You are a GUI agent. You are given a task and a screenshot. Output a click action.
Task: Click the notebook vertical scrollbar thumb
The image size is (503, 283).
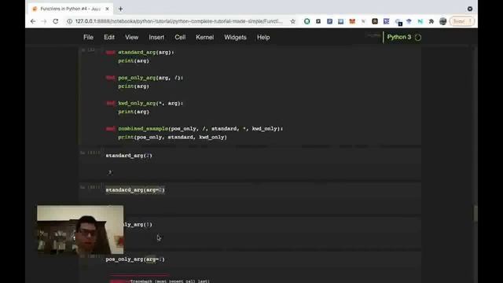coord(475,213)
